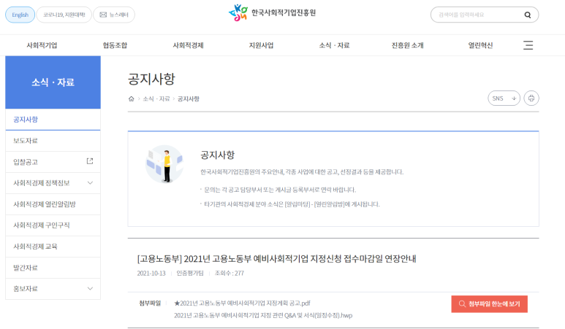
Task: Expand 홍보자료 submenu chevron
Action: 90,288
